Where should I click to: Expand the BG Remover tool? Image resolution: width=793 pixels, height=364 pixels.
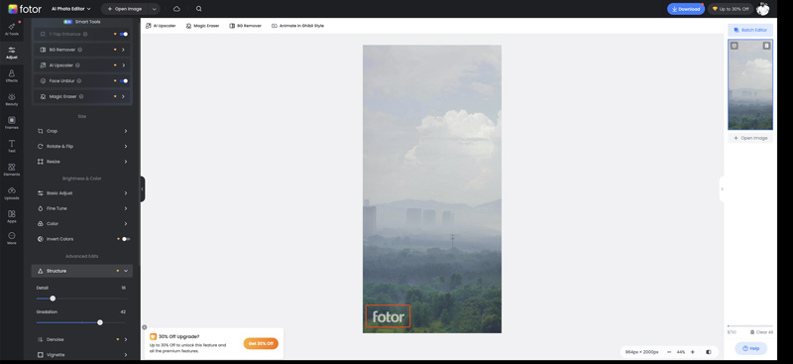point(123,50)
